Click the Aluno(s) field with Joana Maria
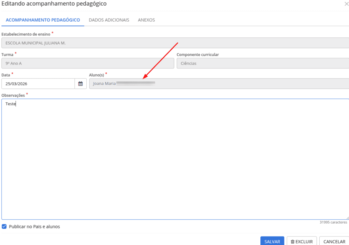The width and height of the screenshot is (349, 245). tap(219, 84)
